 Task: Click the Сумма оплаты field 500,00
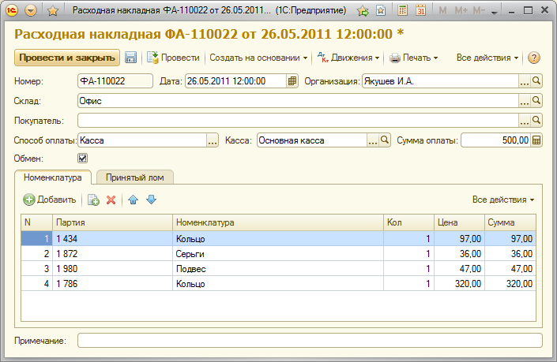click(x=495, y=140)
